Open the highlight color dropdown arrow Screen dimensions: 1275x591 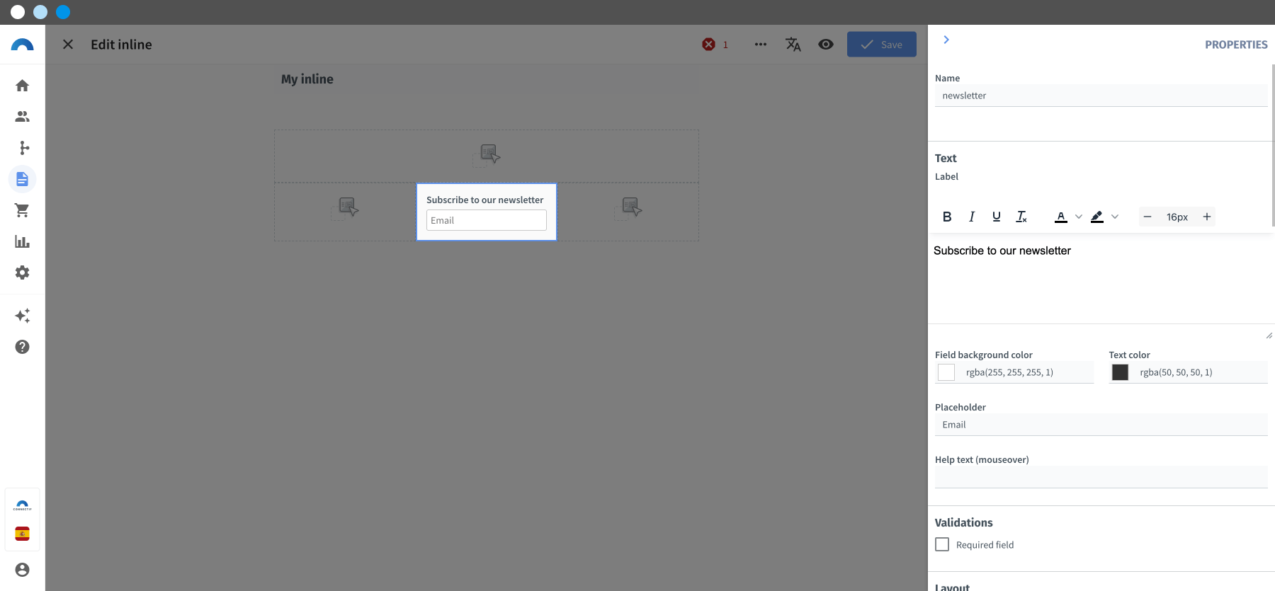point(1115,217)
